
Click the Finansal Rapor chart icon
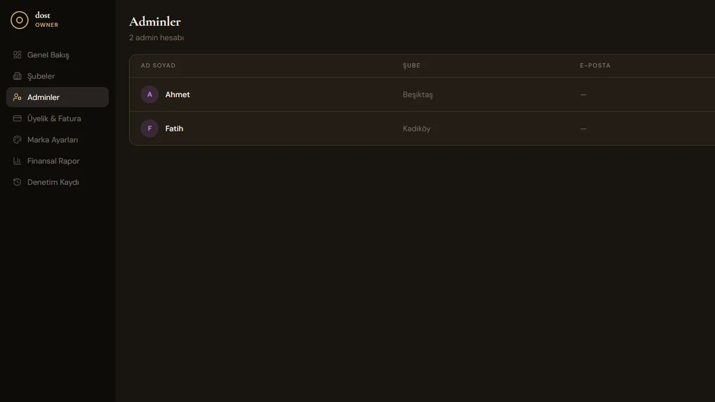[17, 161]
